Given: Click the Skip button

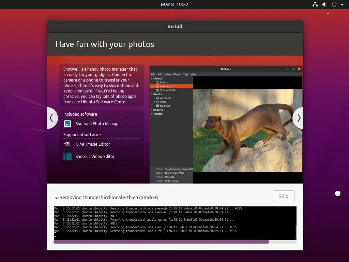Looking at the screenshot, I should [284, 196].
